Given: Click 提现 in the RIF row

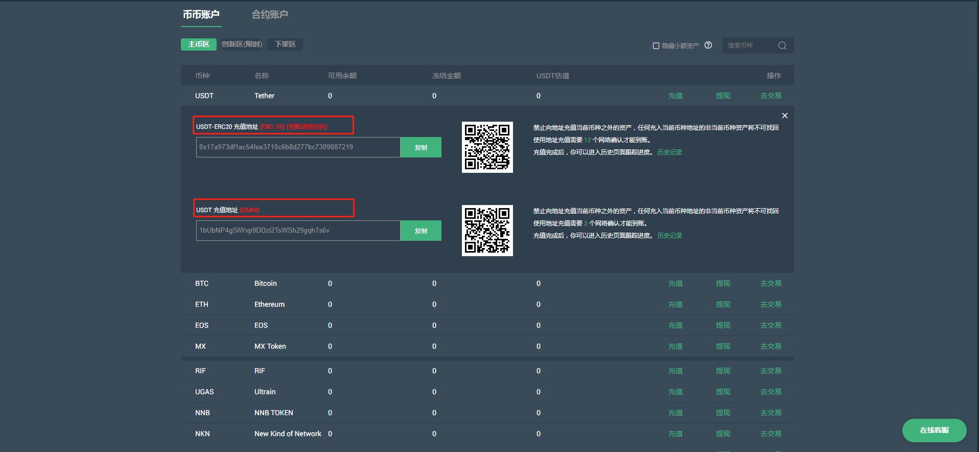Looking at the screenshot, I should (723, 371).
